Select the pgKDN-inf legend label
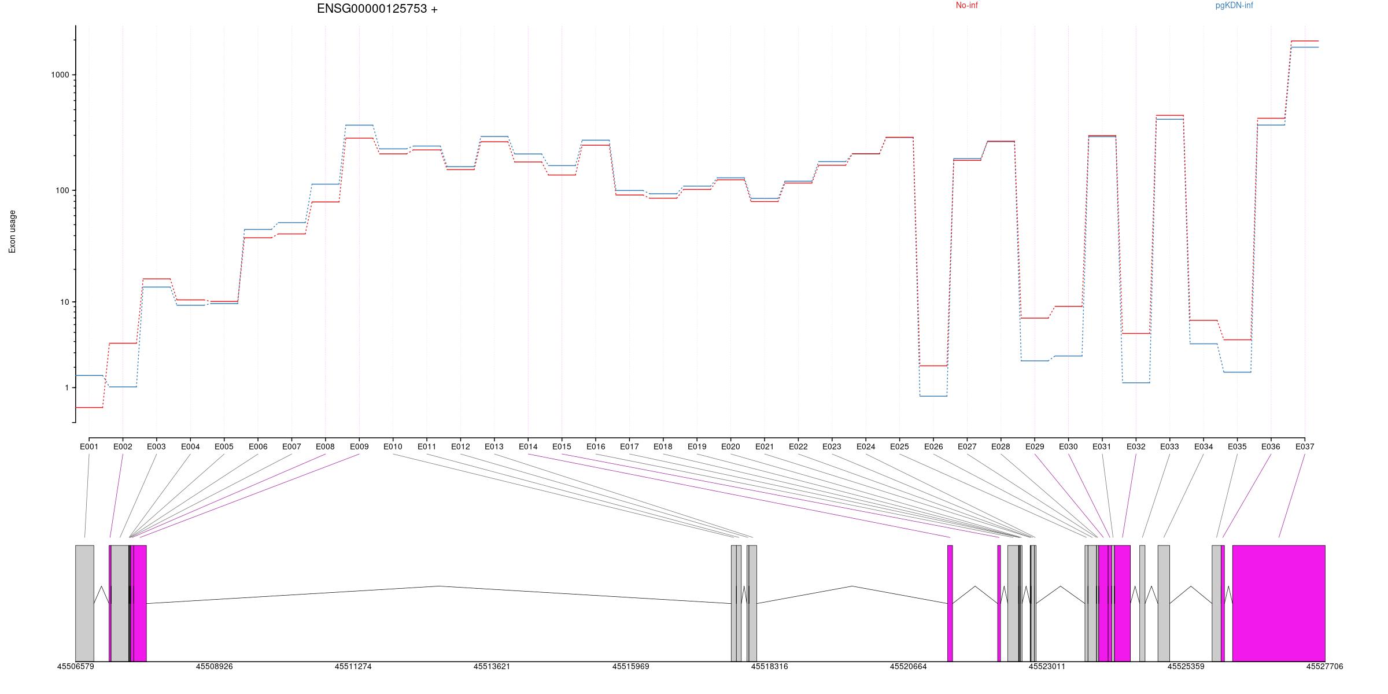 click(x=1234, y=5)
